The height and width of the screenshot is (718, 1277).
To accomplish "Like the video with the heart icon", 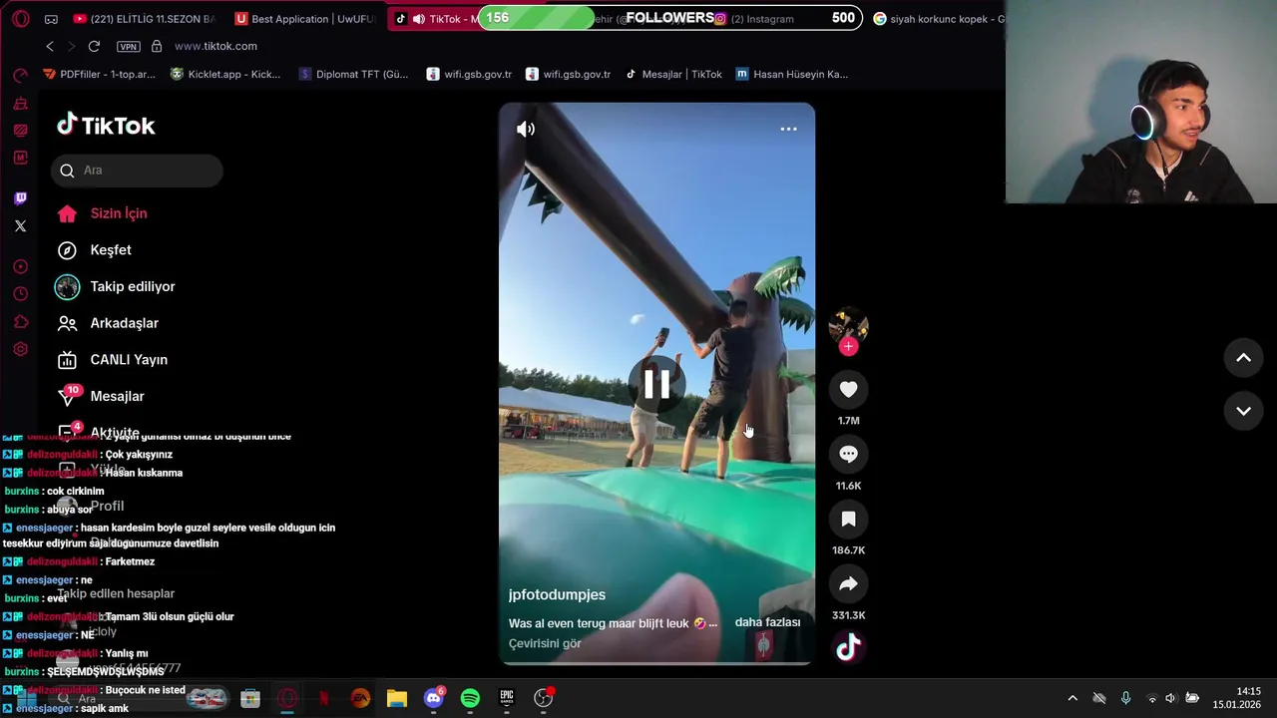I will [x=848, y=390].
